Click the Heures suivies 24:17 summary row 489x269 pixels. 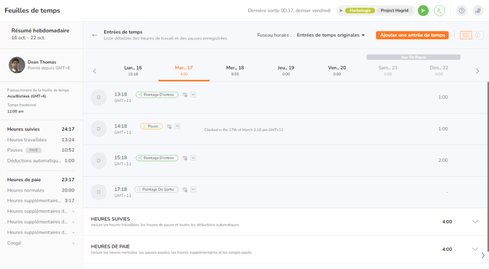[41, 129]
